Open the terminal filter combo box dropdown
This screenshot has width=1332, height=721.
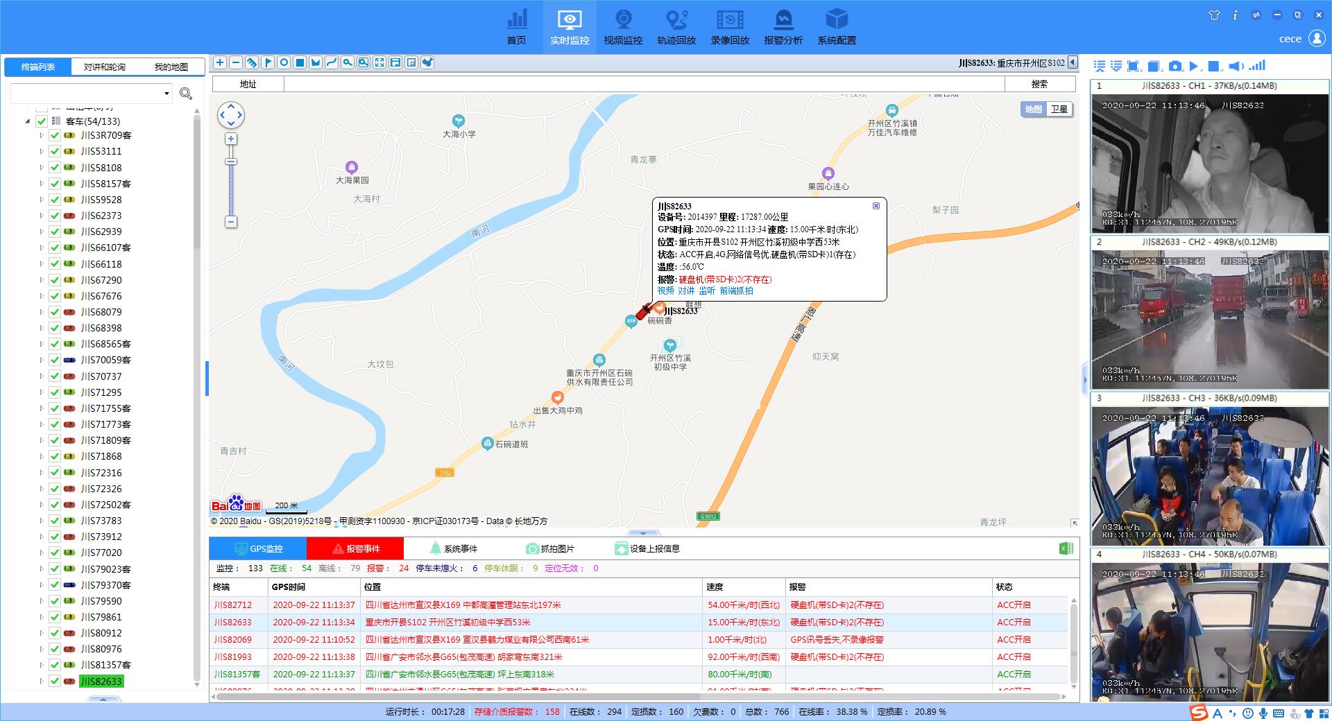click(166, 94)
